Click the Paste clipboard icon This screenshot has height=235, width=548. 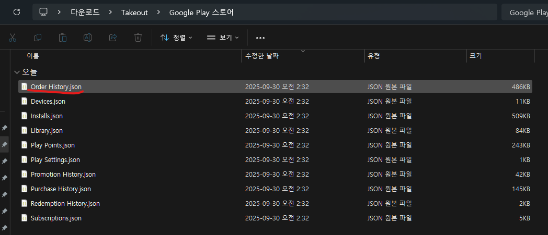click(x=63, y=38)
